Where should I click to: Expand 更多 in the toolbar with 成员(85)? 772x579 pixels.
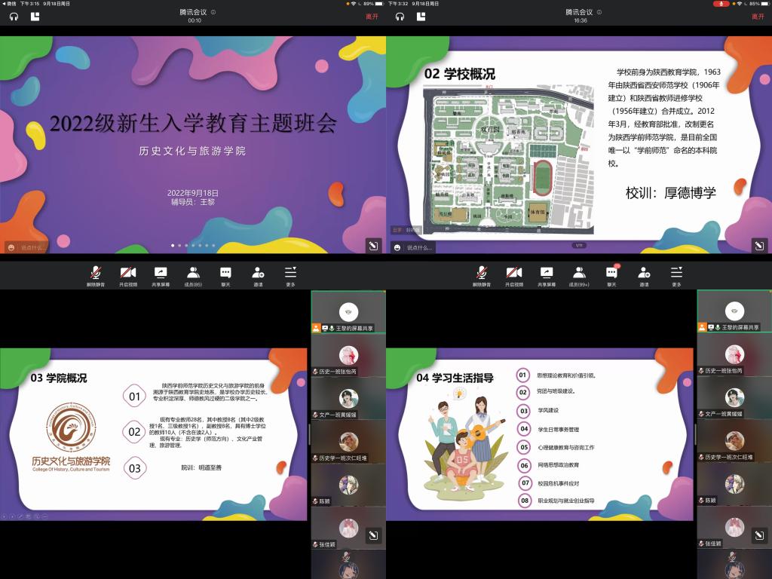coord(290,275)
